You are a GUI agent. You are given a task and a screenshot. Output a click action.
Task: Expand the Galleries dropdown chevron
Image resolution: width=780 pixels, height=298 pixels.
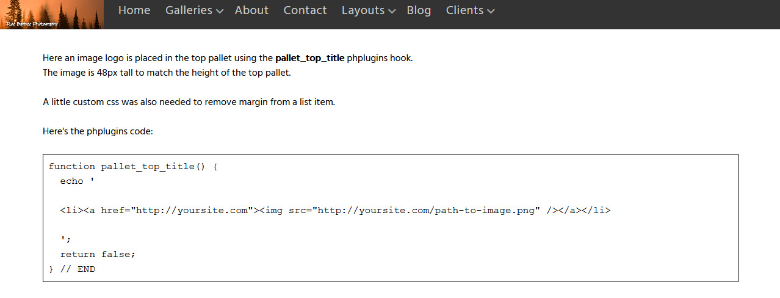[x=220, y=12]
